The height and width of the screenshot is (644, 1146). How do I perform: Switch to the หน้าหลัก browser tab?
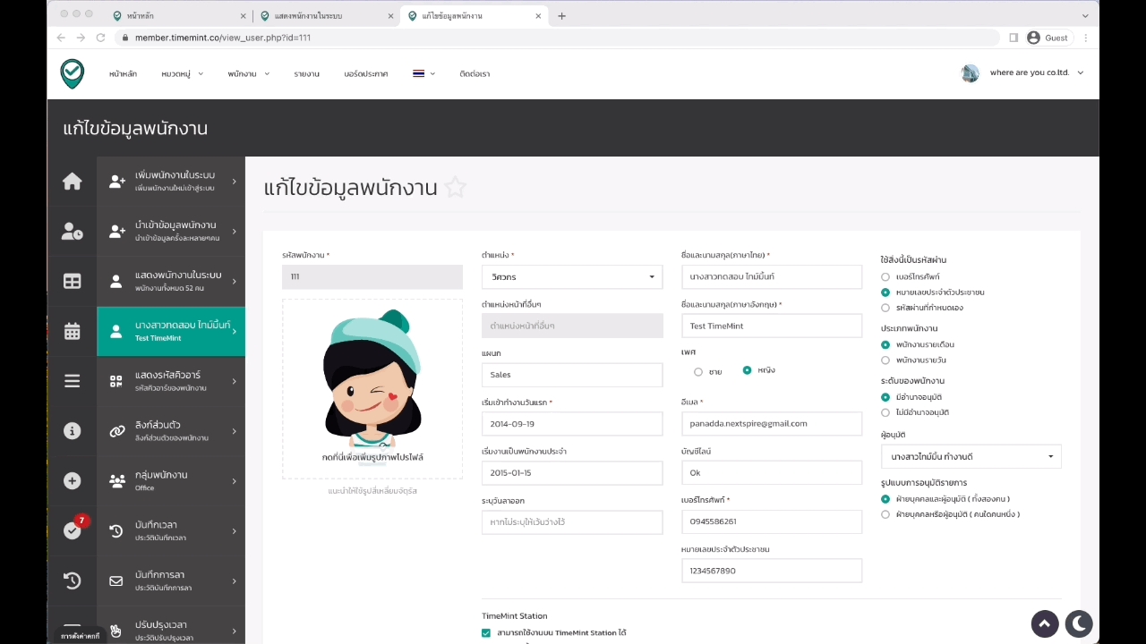(x=175, y=15)
